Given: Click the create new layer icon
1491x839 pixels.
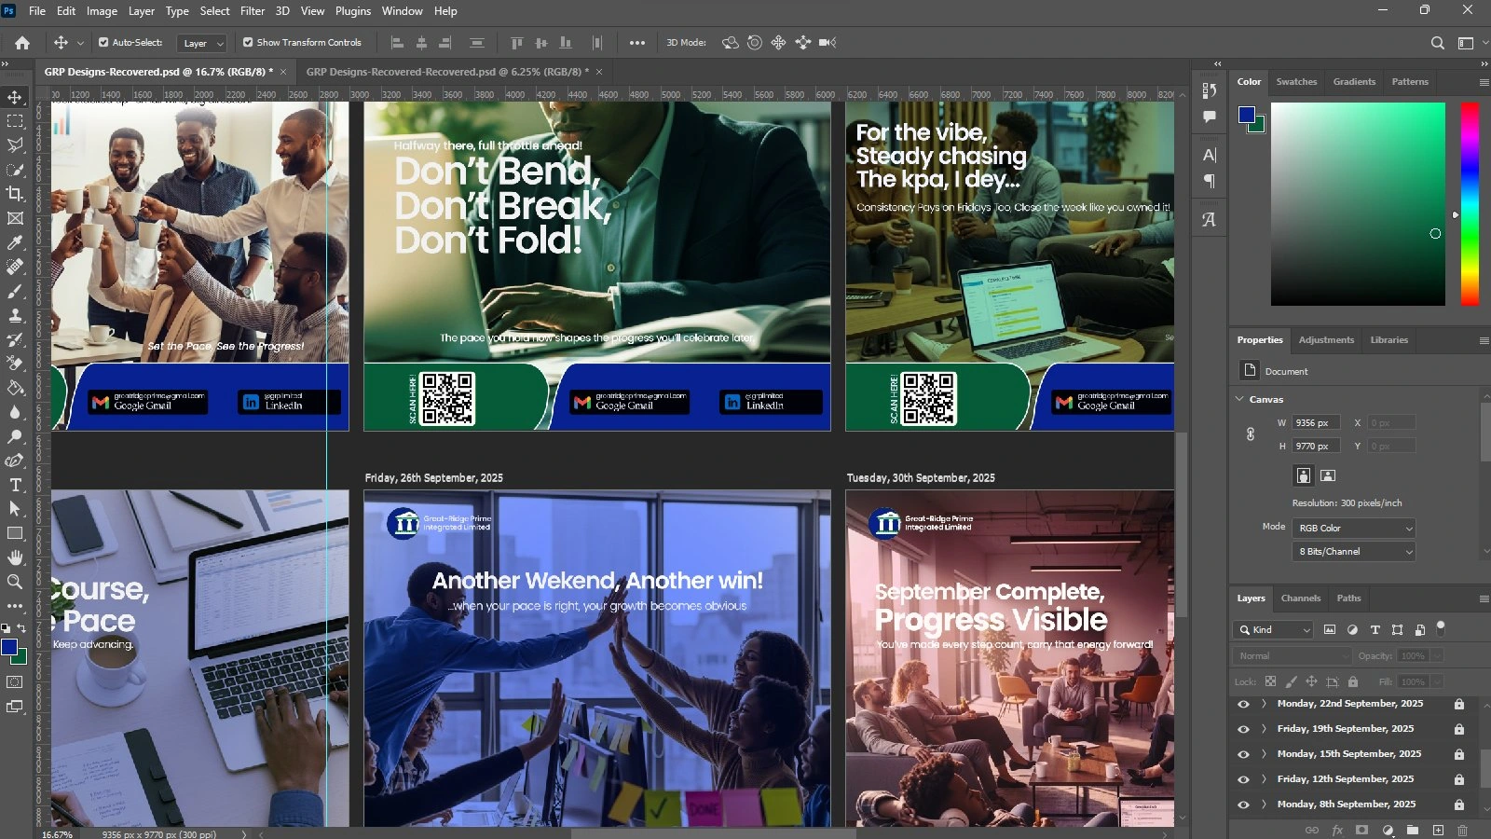Looking at the screenshot, I should pyautogui.click(x=1438, y=830).
